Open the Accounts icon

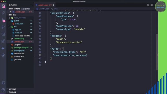click(x=3, y=83)
